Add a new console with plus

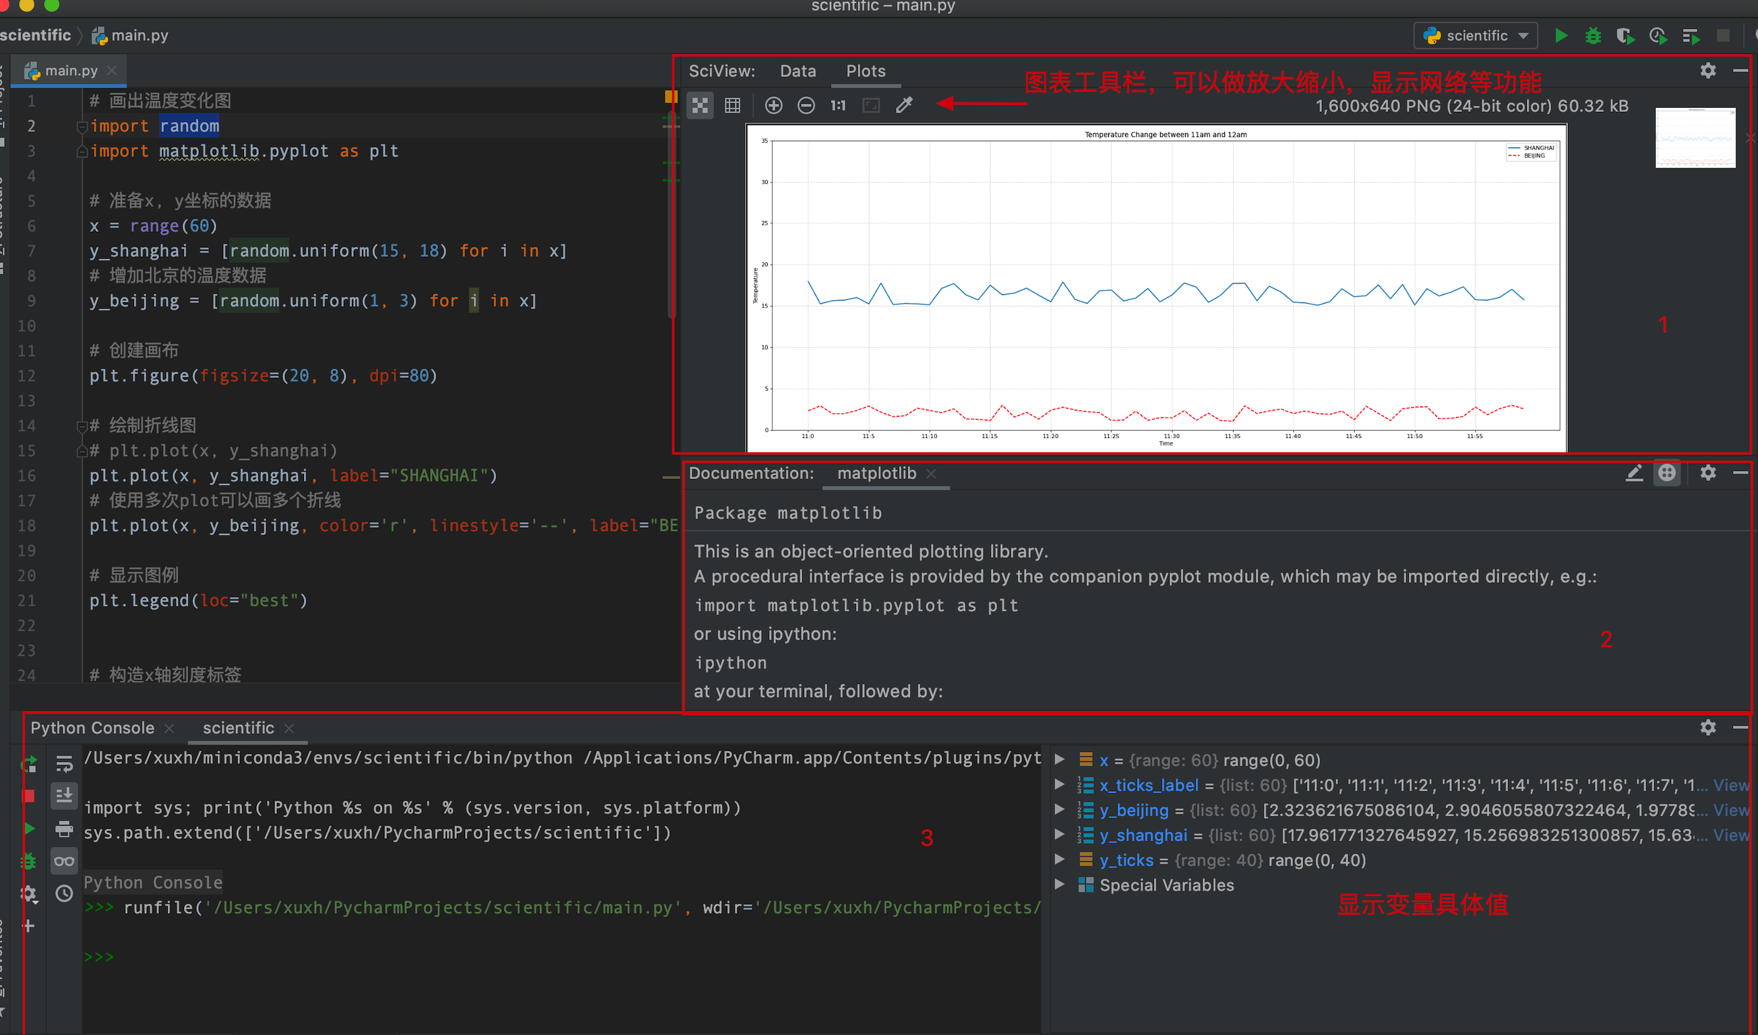pos(29,927)
